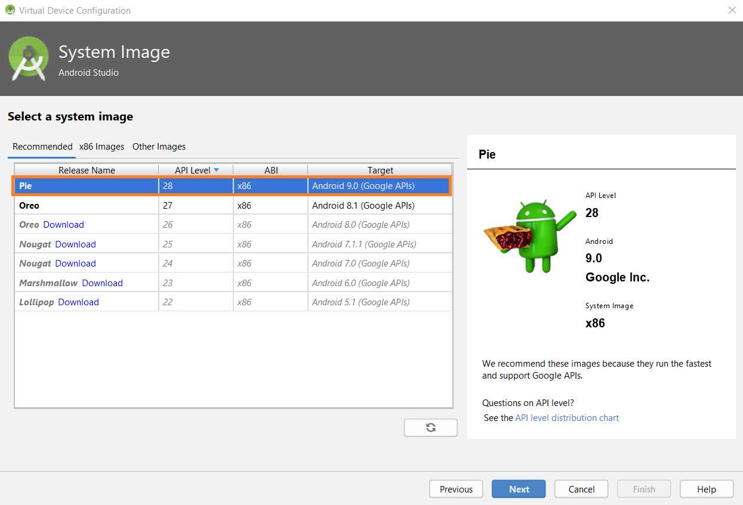The image size is (743, 505).
Task: Click Android 8.0 (Google APIs) target cell
Action: pos(380,225)
